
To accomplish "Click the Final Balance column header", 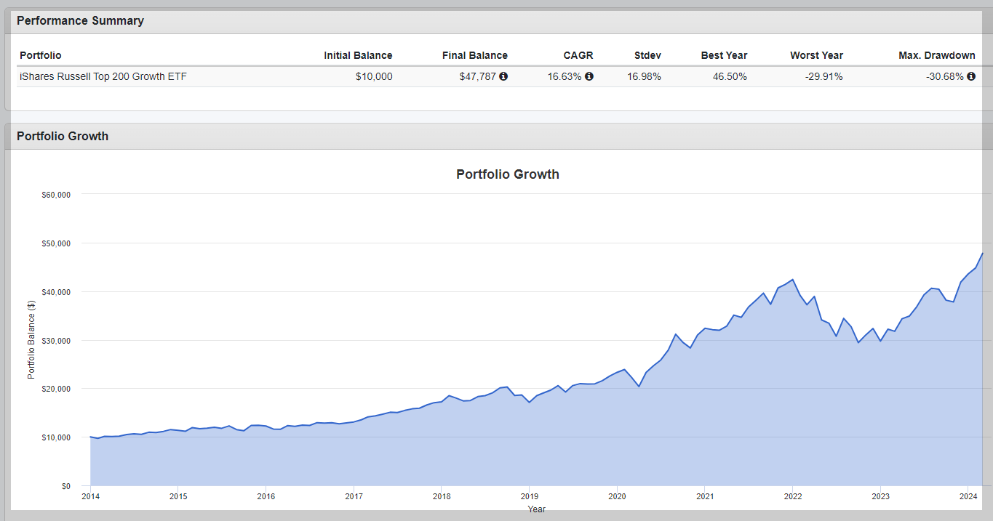I will (475, 55).
